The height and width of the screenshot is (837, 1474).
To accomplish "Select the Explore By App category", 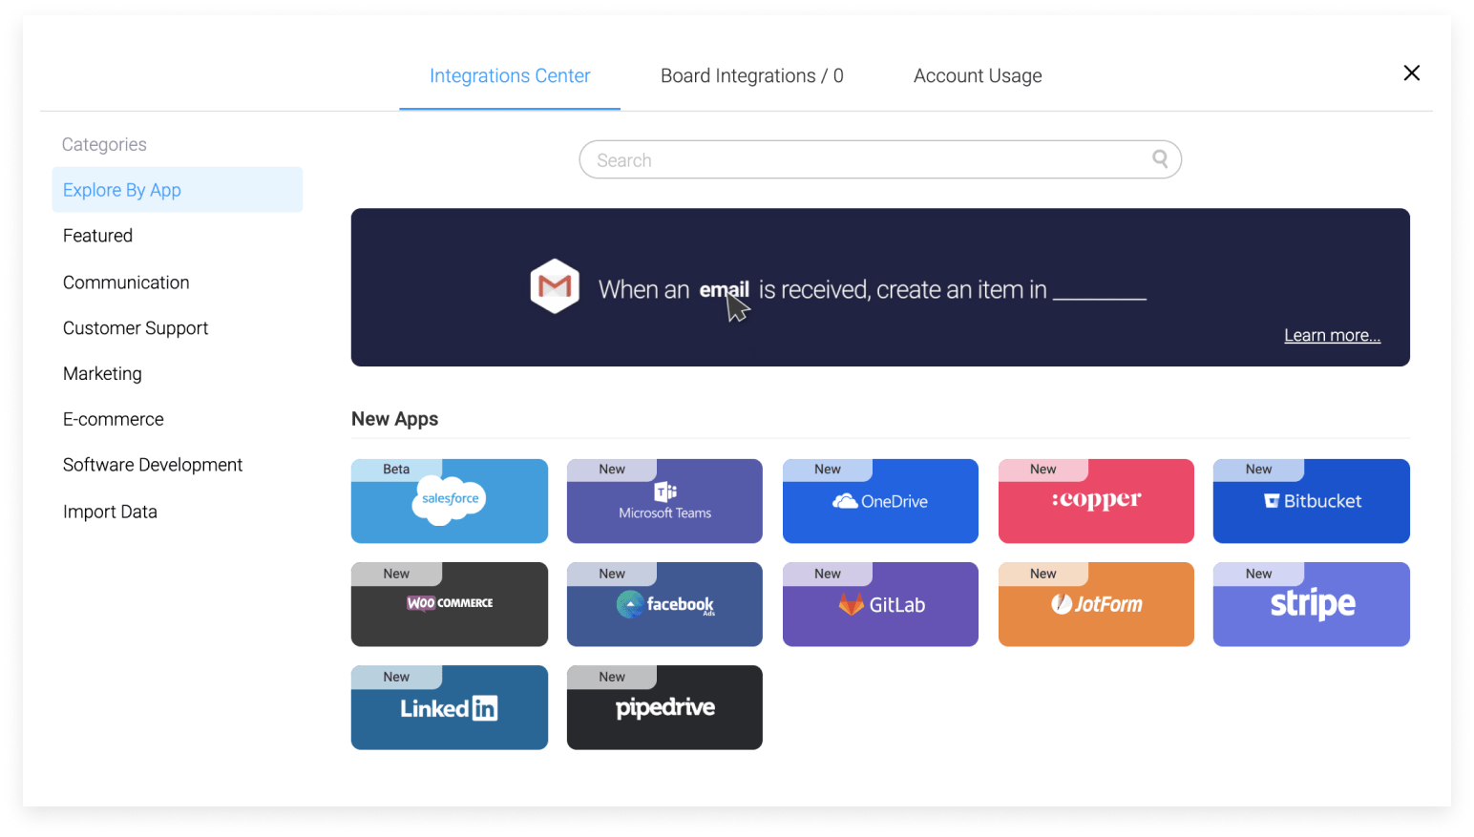I will coord(178,190).
